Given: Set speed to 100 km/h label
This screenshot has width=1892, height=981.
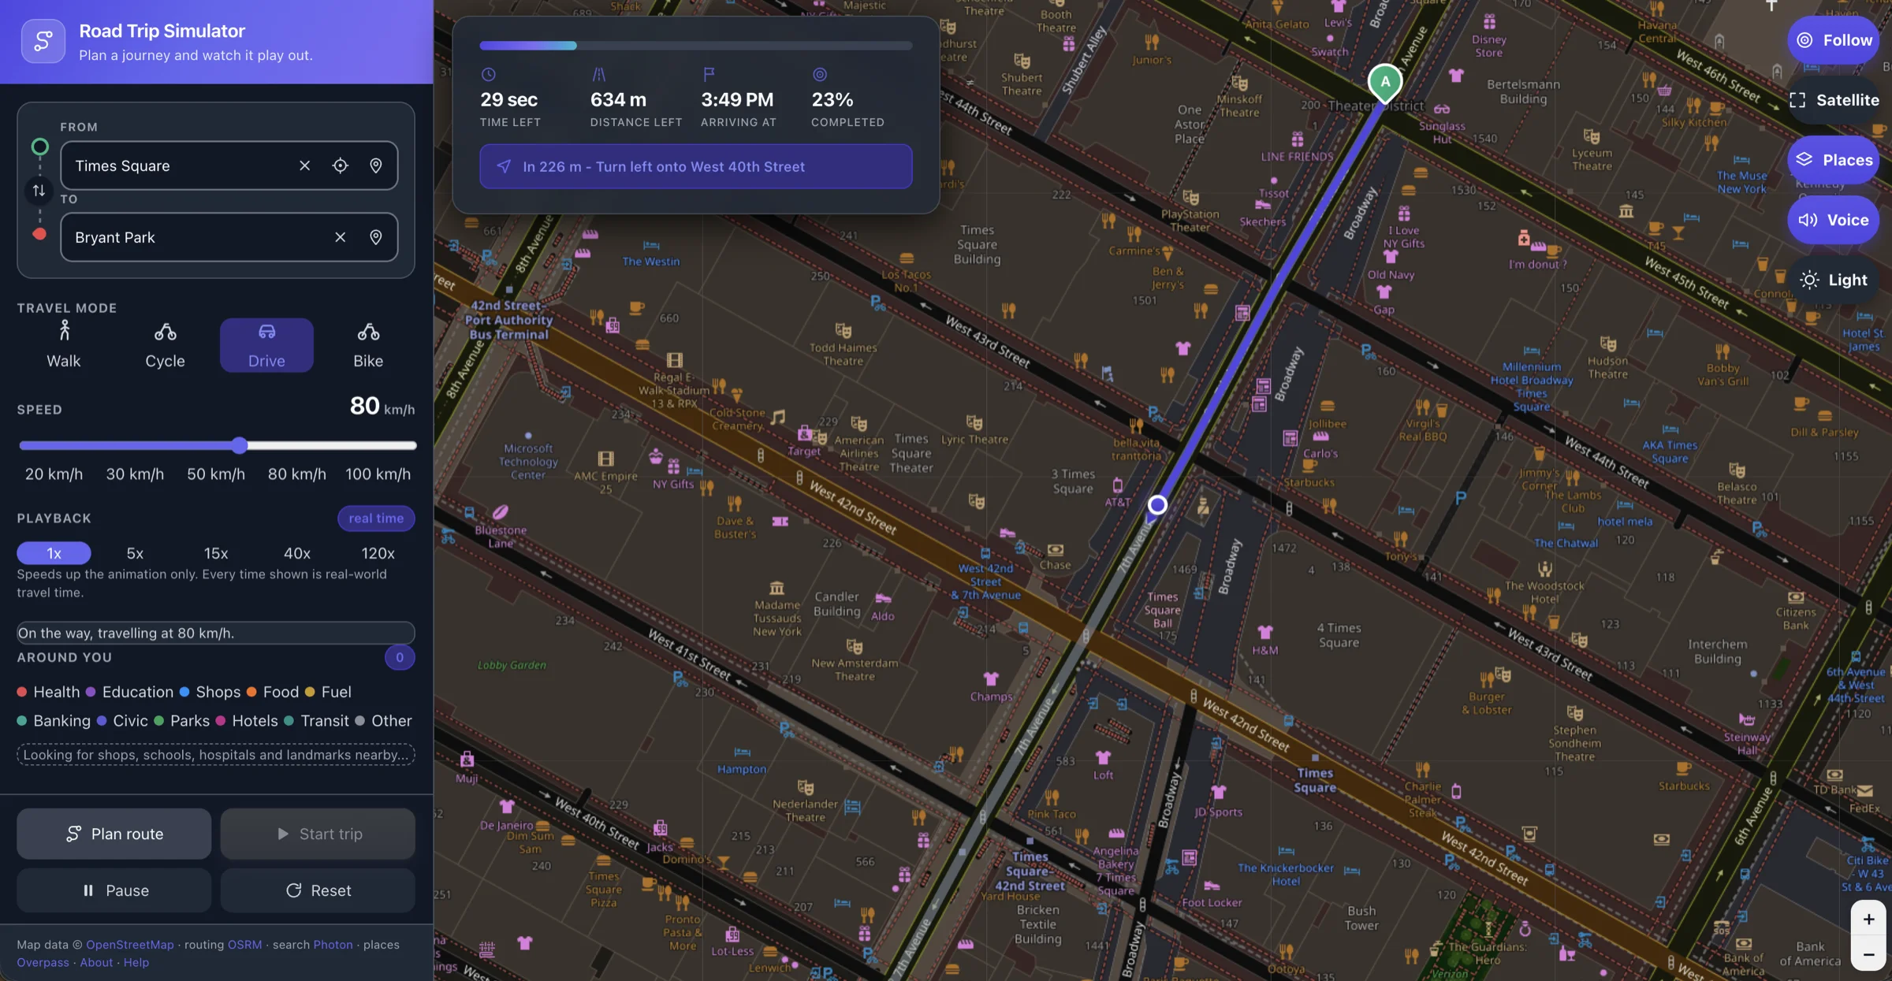Looking at the screenshot, I should (x=378, y=474).
